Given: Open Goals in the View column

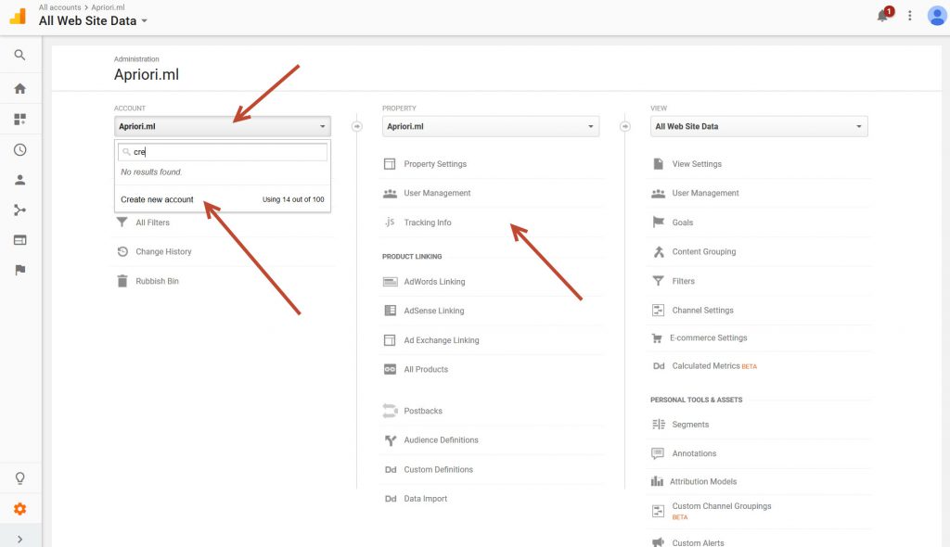Looking at the screenshot, I should (682, 223).
